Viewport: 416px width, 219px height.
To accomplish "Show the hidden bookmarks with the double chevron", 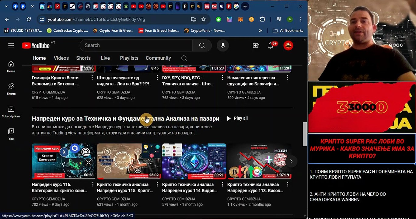I will (x=260, y=30).
